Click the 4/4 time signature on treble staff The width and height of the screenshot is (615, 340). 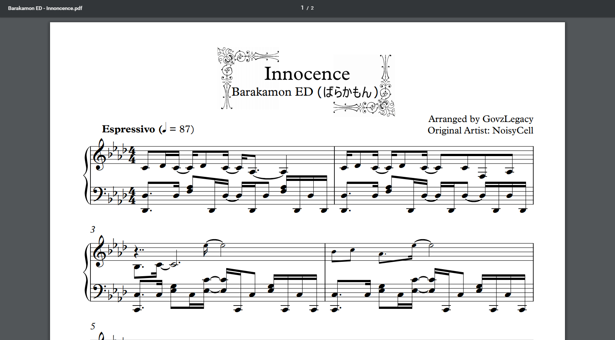[132, 155]
